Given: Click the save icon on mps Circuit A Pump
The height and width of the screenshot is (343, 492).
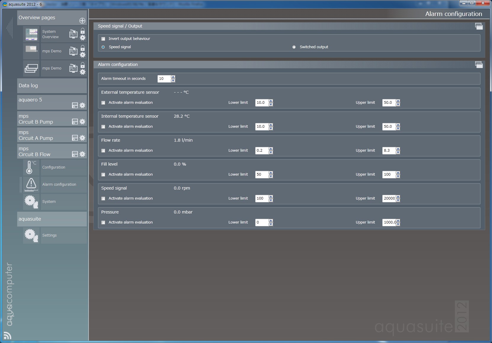Looking at the screenshot, I should click(x=75, y=138).
